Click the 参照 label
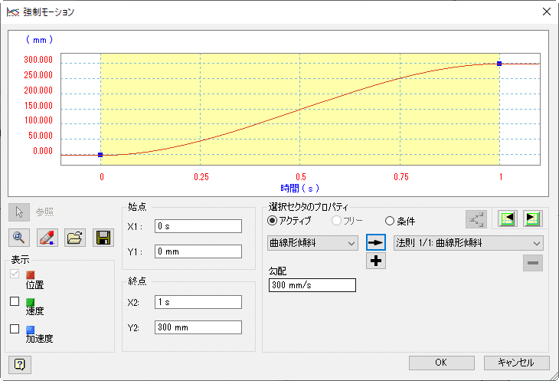Image resolution: width=559 pixels, height=381 pixels. (x=44, y=212)
